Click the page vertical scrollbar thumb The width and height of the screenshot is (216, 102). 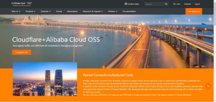[215, 13]
